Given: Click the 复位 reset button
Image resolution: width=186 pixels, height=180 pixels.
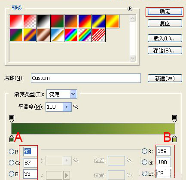Looking at the screenshot, I should coord(165,23).
